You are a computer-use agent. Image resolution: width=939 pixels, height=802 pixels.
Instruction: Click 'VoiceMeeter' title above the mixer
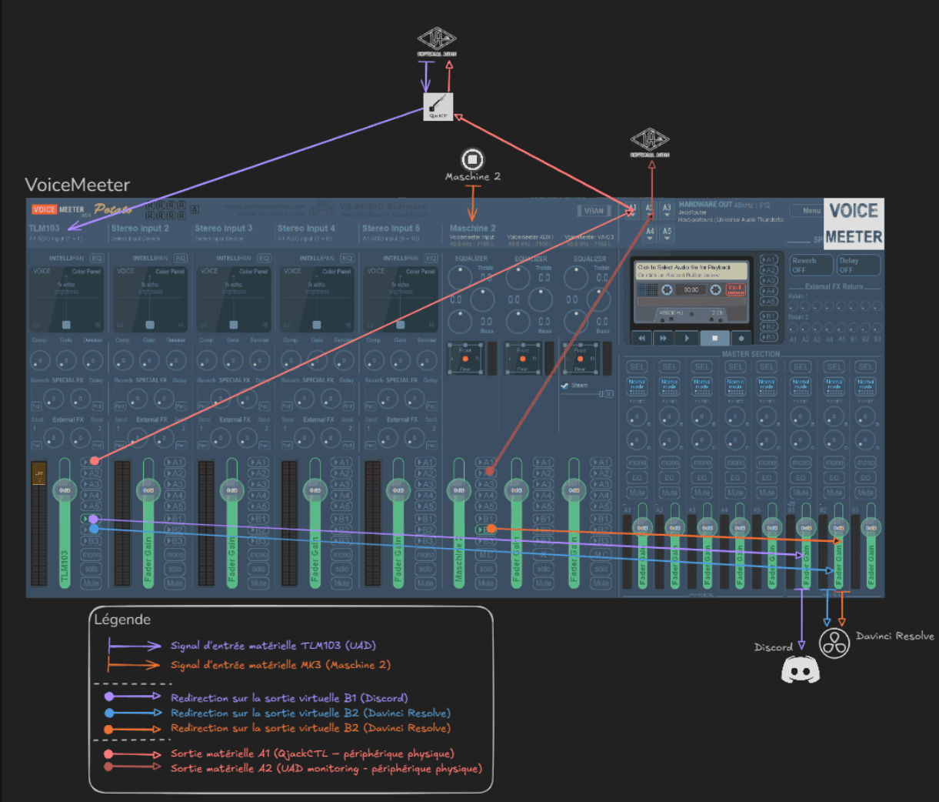pos(78,185)
